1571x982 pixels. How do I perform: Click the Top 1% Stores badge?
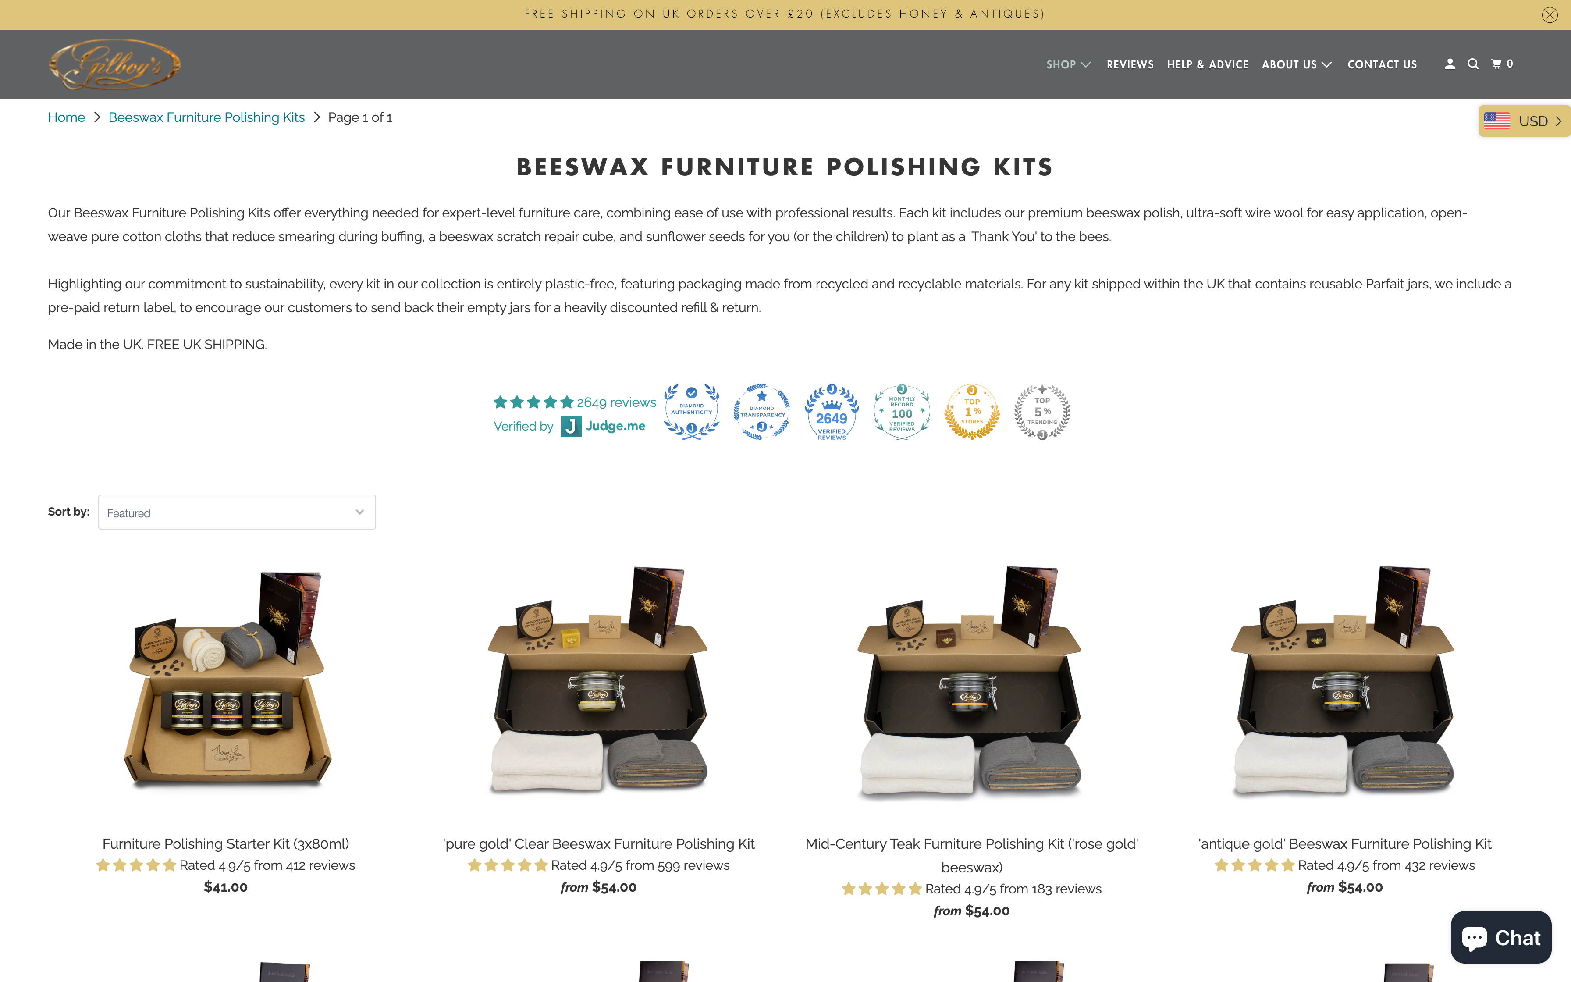972,412
